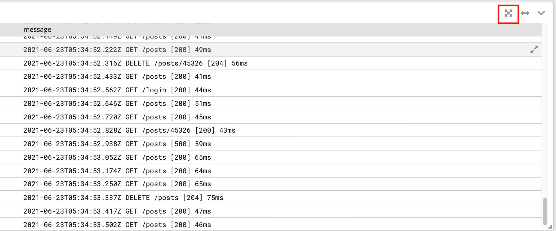Select the GET /posts/45326 43ms row
Screen dimensions: 556x231
(129, 130)
